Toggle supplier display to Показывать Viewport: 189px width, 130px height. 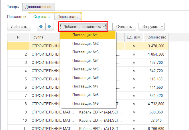(x=67, y=17)
